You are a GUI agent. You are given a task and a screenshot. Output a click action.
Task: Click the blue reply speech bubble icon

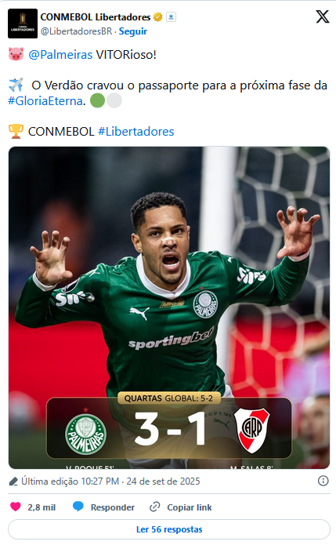(x=78, y=507)
